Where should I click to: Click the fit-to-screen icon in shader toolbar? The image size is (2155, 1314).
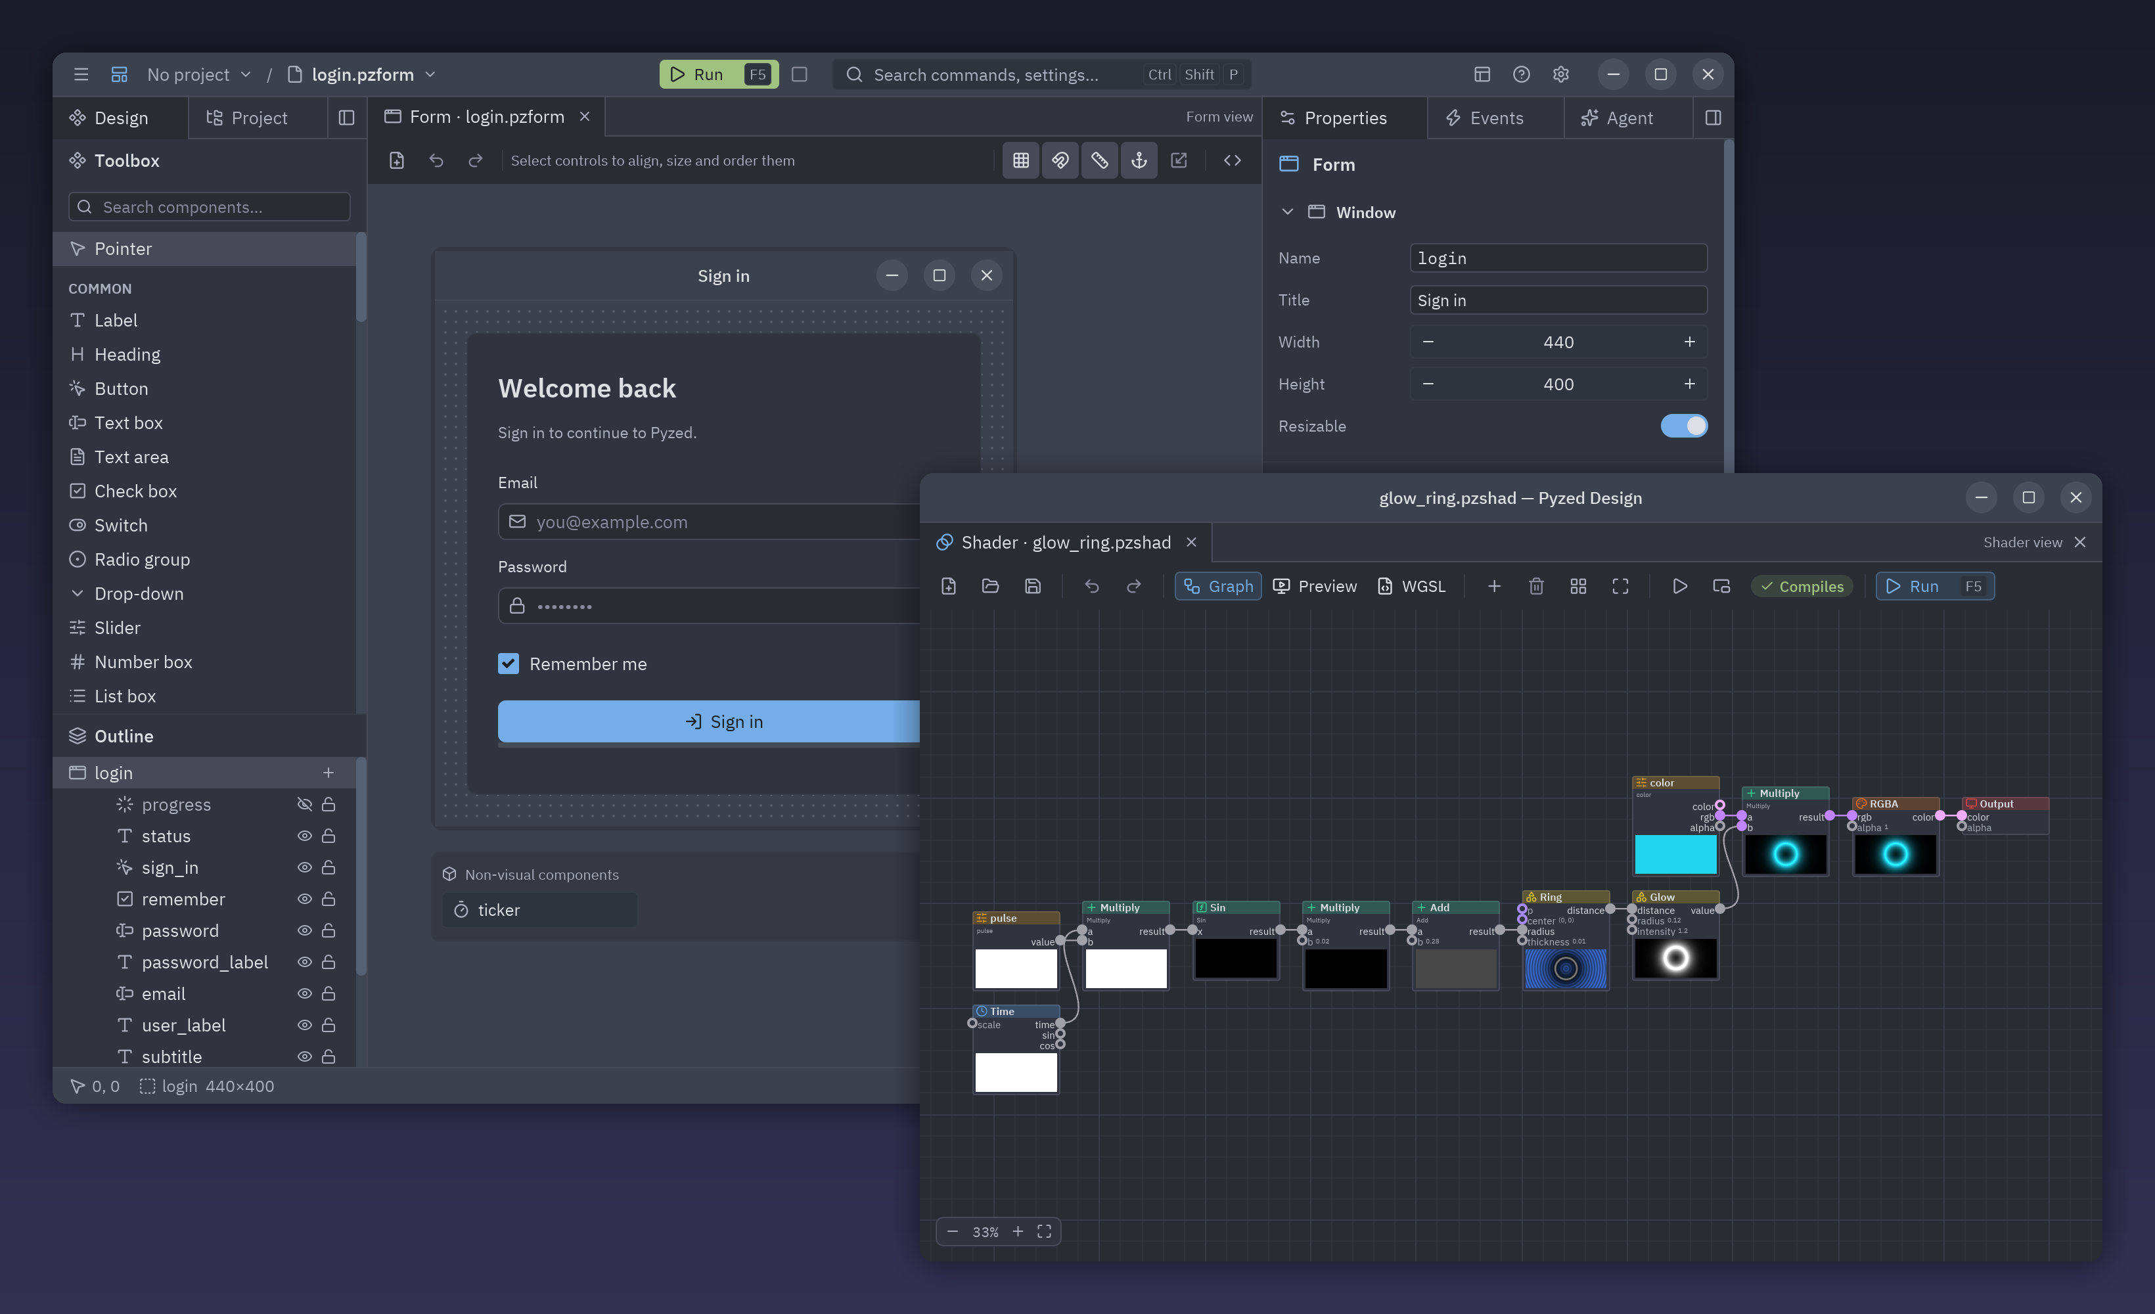tap(1621, 586)
